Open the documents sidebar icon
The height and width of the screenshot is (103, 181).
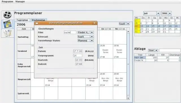(7, 33)
